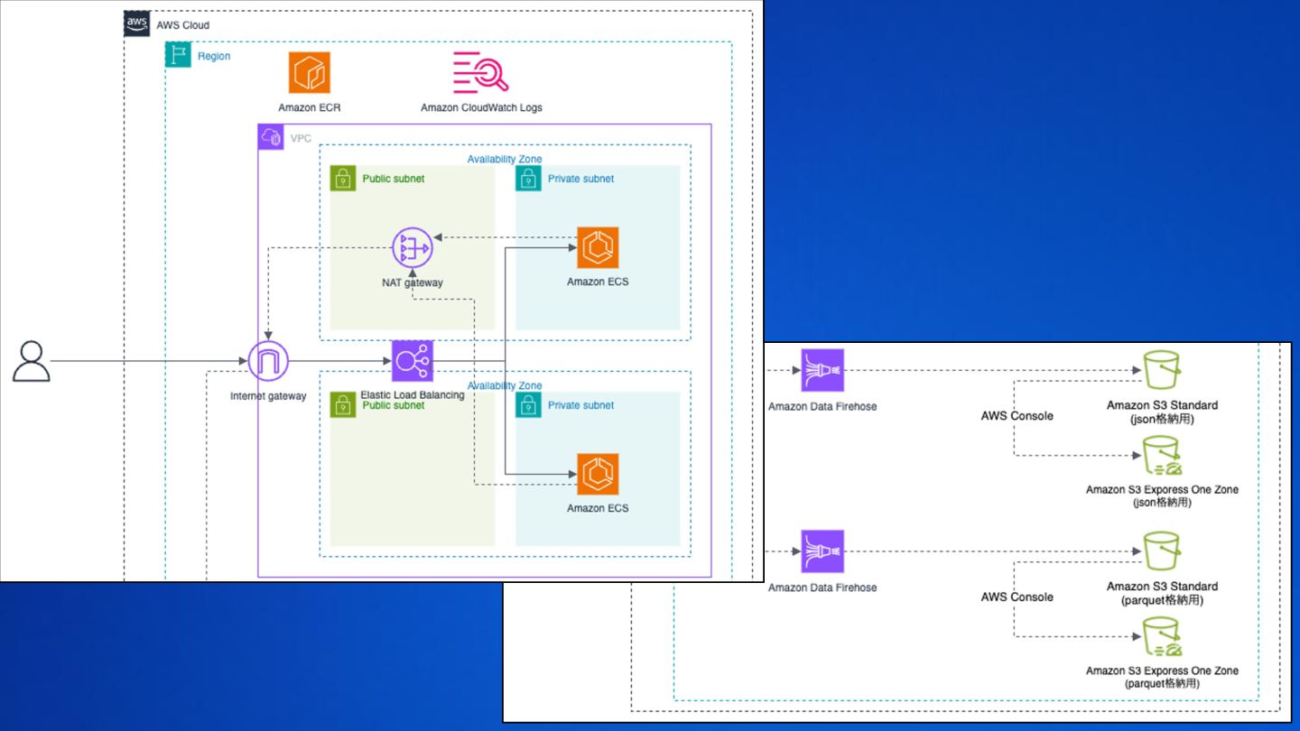The width and height of the screenshot is (1300, 731).
Task: Select "Amazon ECS" label in upper zone
Action: (598, 282)
